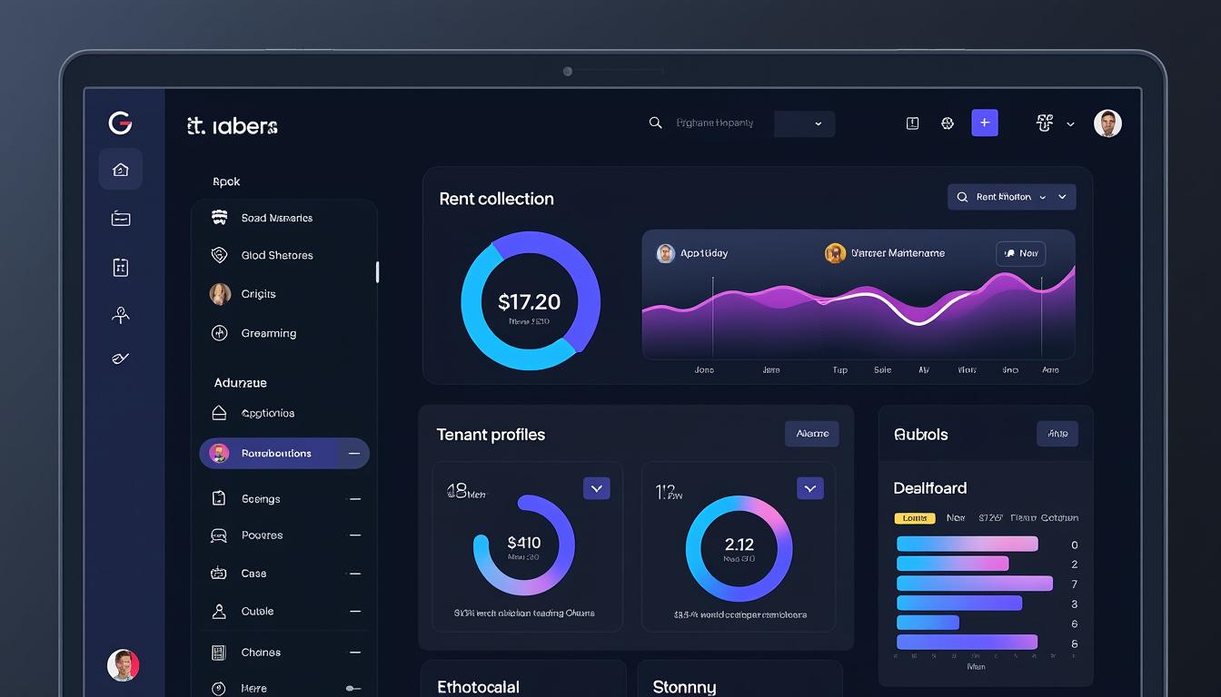Click the round icon beside Greaming
Image resolution: width=1221 pixels, height=697 pixels.
coord(219,333)
